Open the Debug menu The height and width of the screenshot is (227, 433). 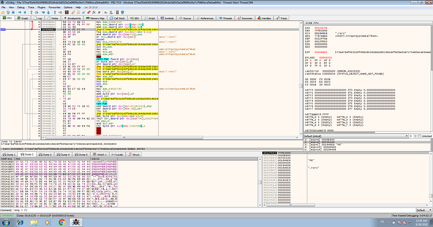point(20,7)
